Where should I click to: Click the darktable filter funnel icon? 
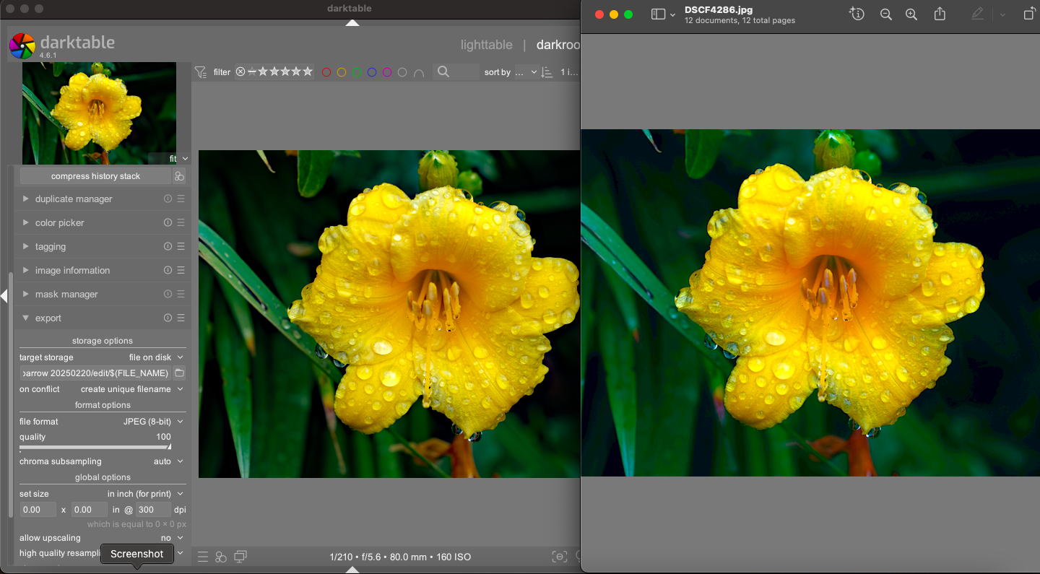(201, 71)
